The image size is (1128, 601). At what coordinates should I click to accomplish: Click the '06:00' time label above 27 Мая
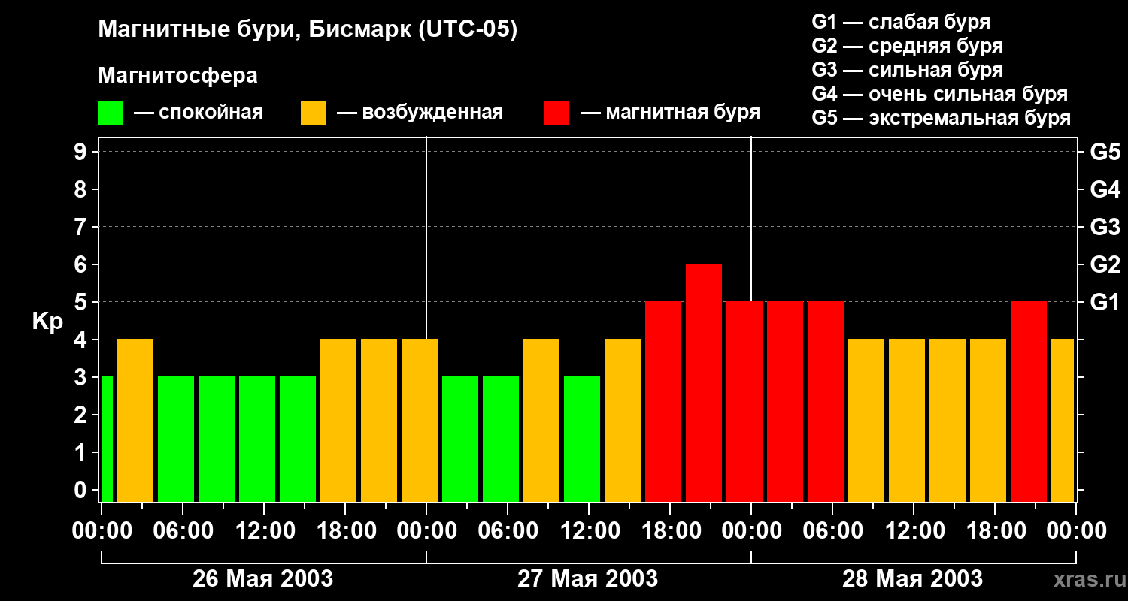[507, 531]
